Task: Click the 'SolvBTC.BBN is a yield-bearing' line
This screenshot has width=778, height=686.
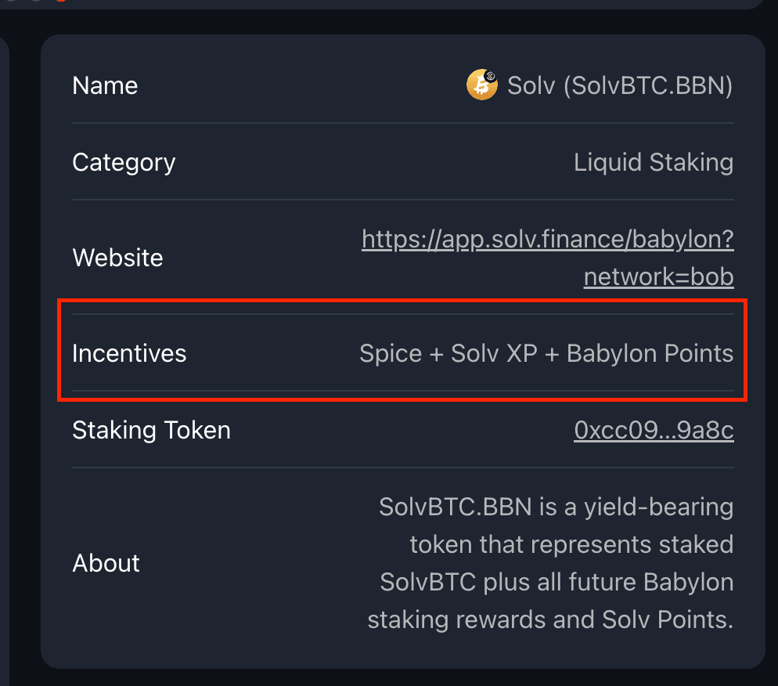Action: click(556, 507)
